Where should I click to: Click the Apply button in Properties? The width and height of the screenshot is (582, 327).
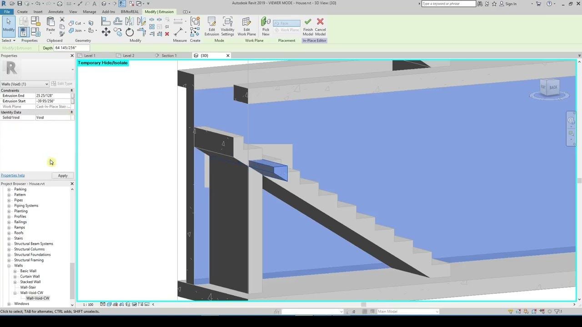coord(63,176)
